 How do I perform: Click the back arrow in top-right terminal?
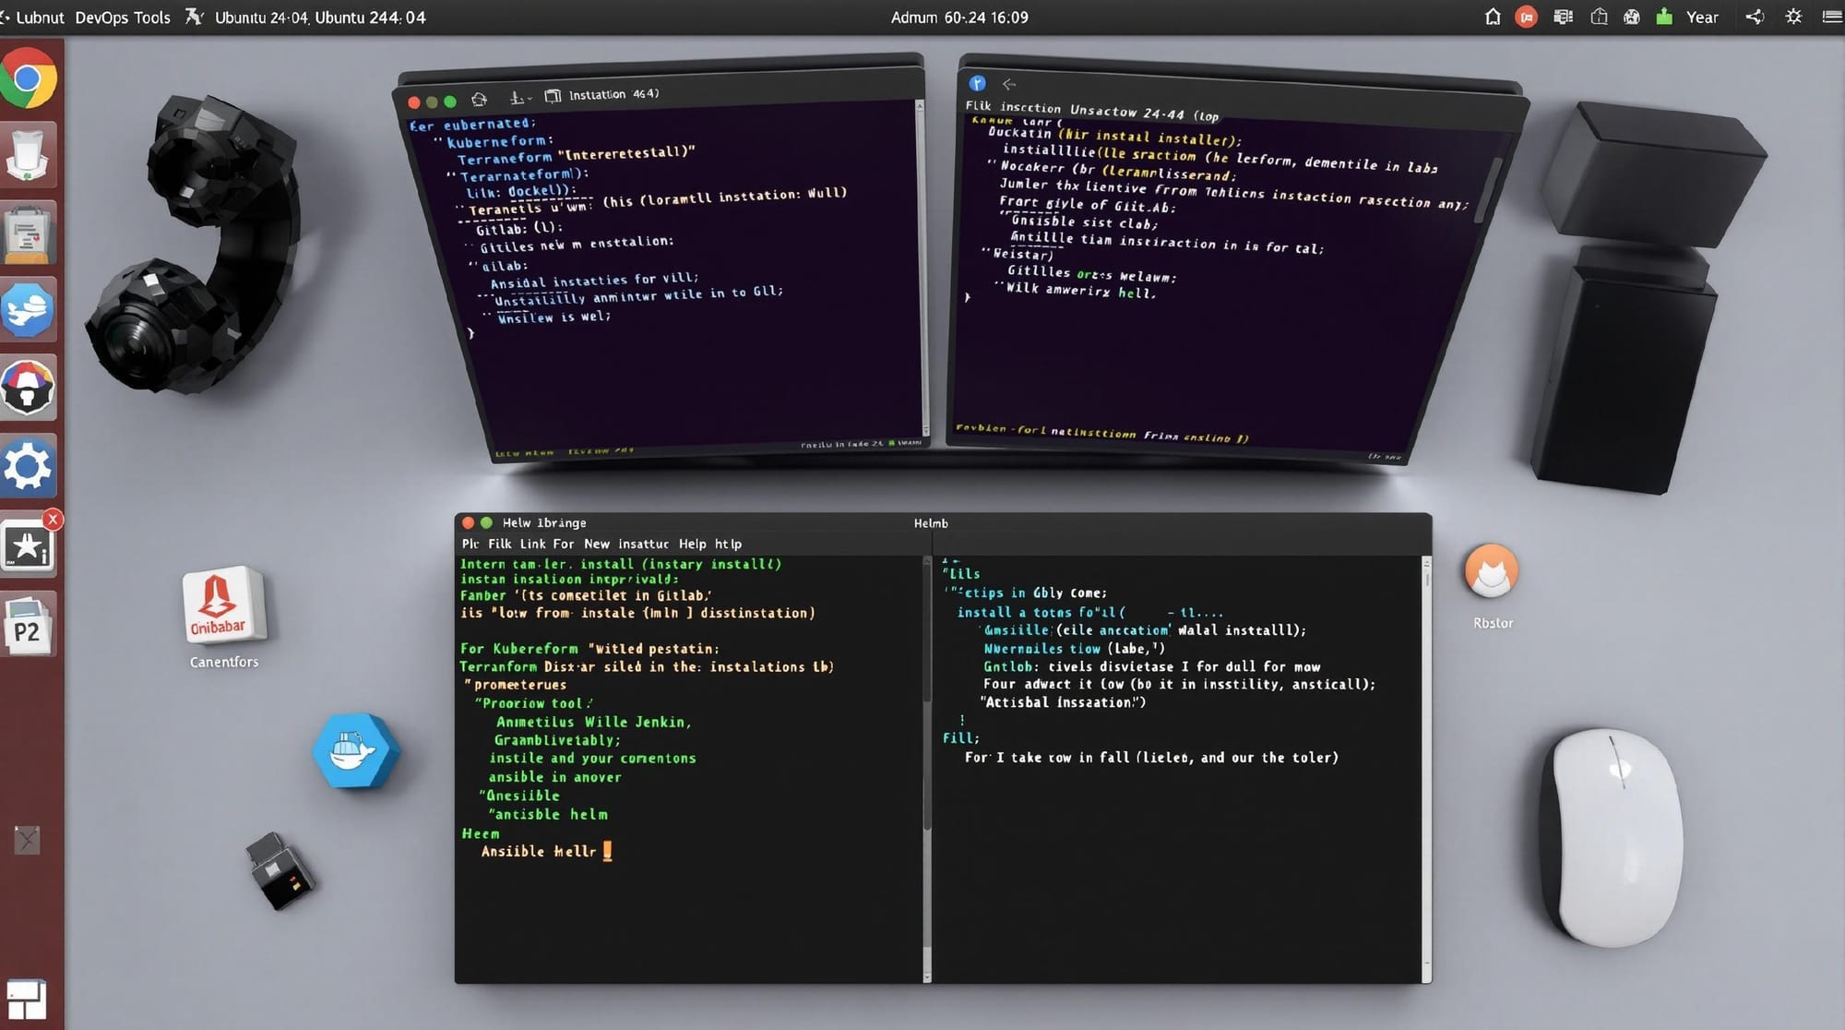pos(1009,84)
